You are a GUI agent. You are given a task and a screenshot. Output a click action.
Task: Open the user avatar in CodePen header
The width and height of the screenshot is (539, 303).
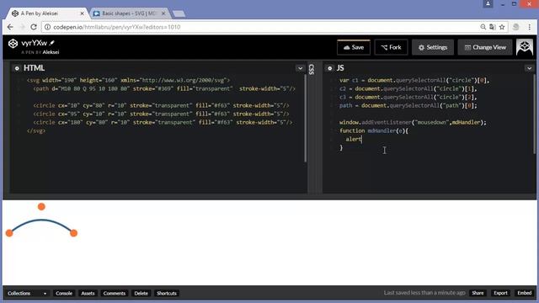[x=524, y=47]
